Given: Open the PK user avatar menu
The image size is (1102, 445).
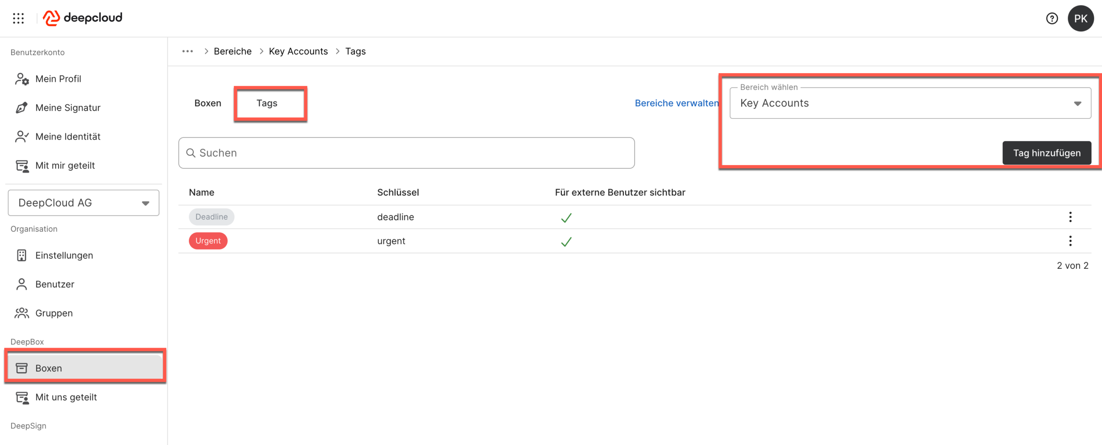Looking at the screenshot, I should click(x=1080, y=19).
